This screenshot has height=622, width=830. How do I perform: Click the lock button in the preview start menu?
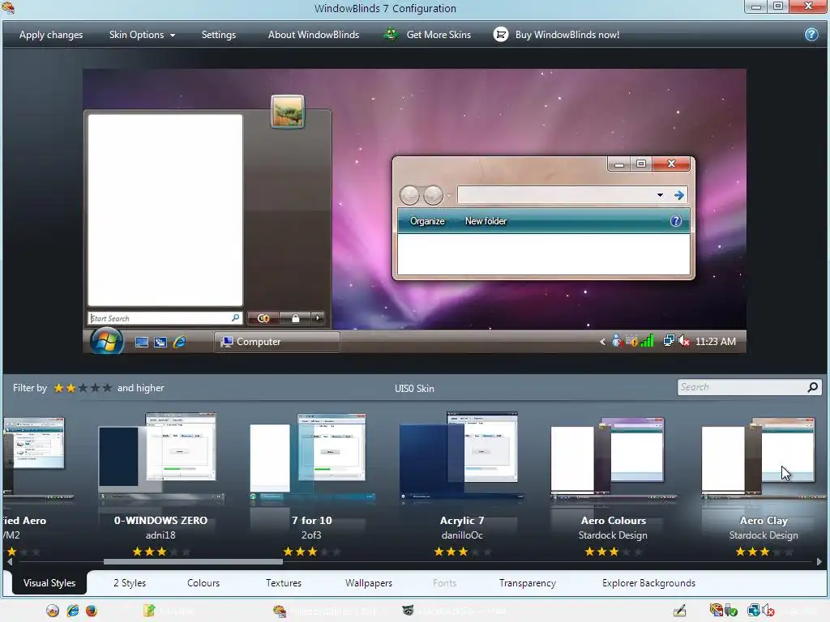[x=295, y=318]
